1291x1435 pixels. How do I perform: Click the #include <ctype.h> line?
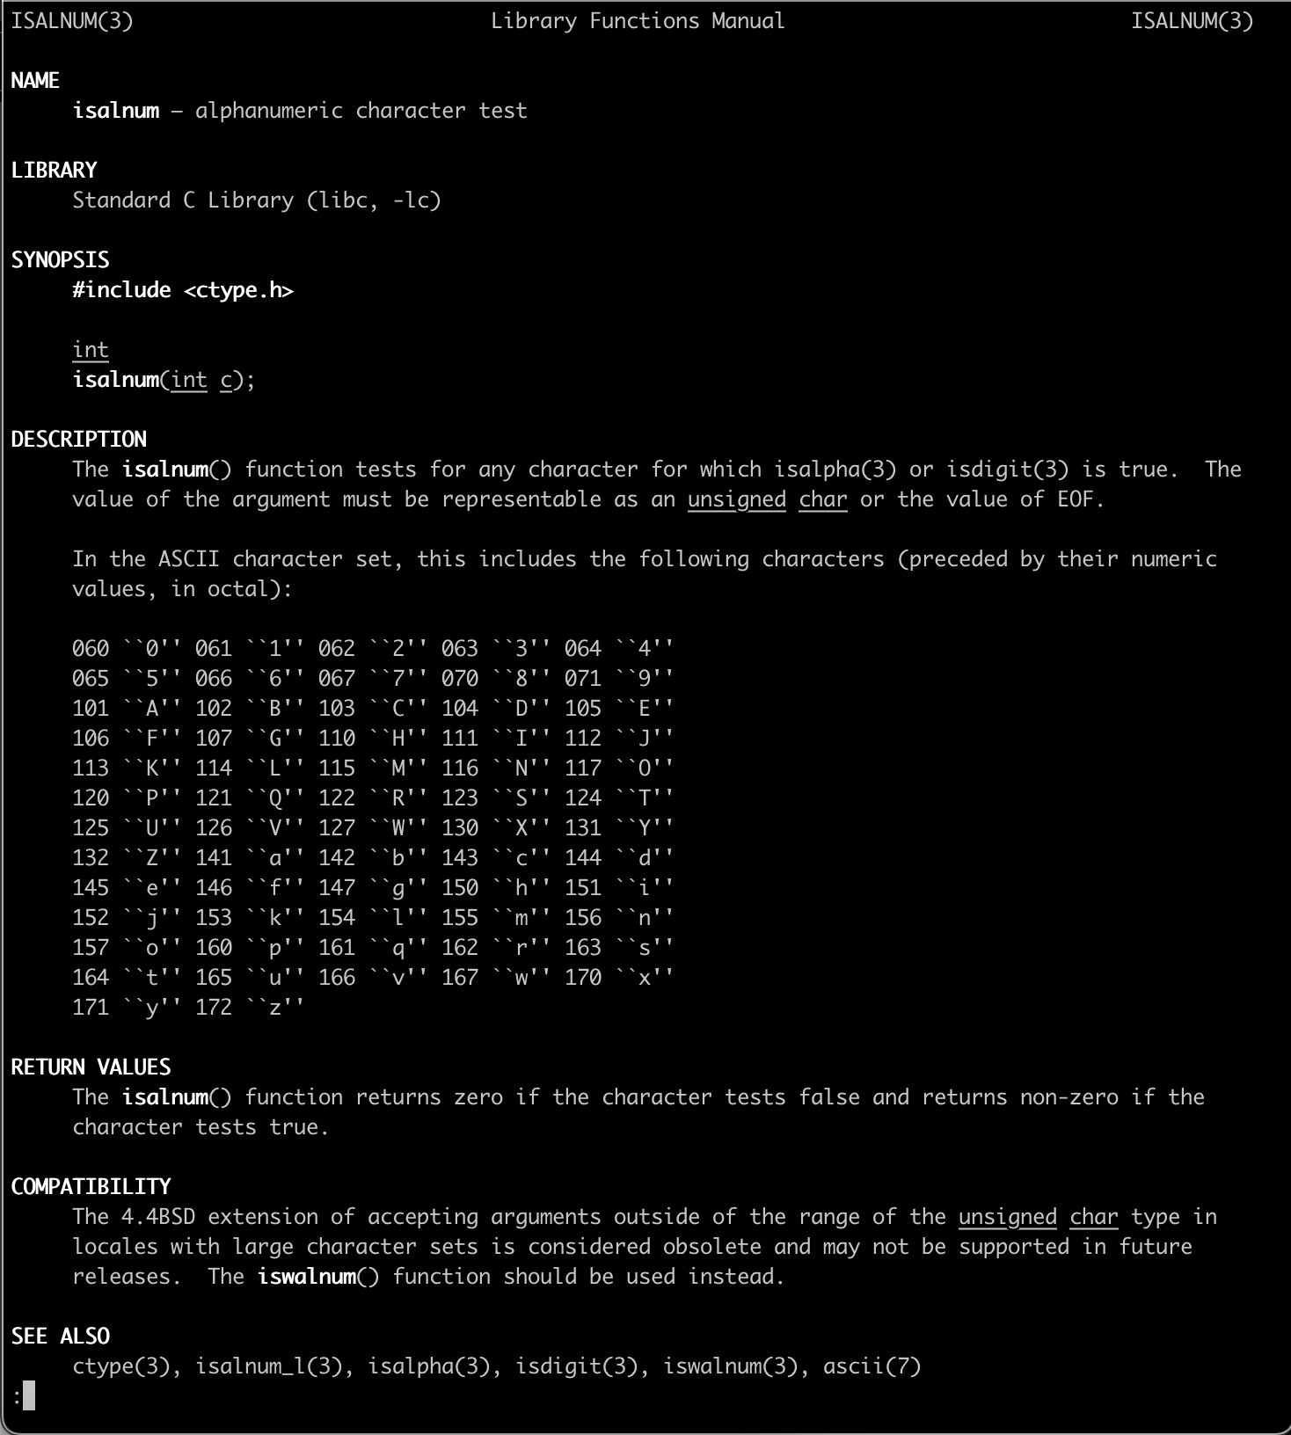(183, 290)
